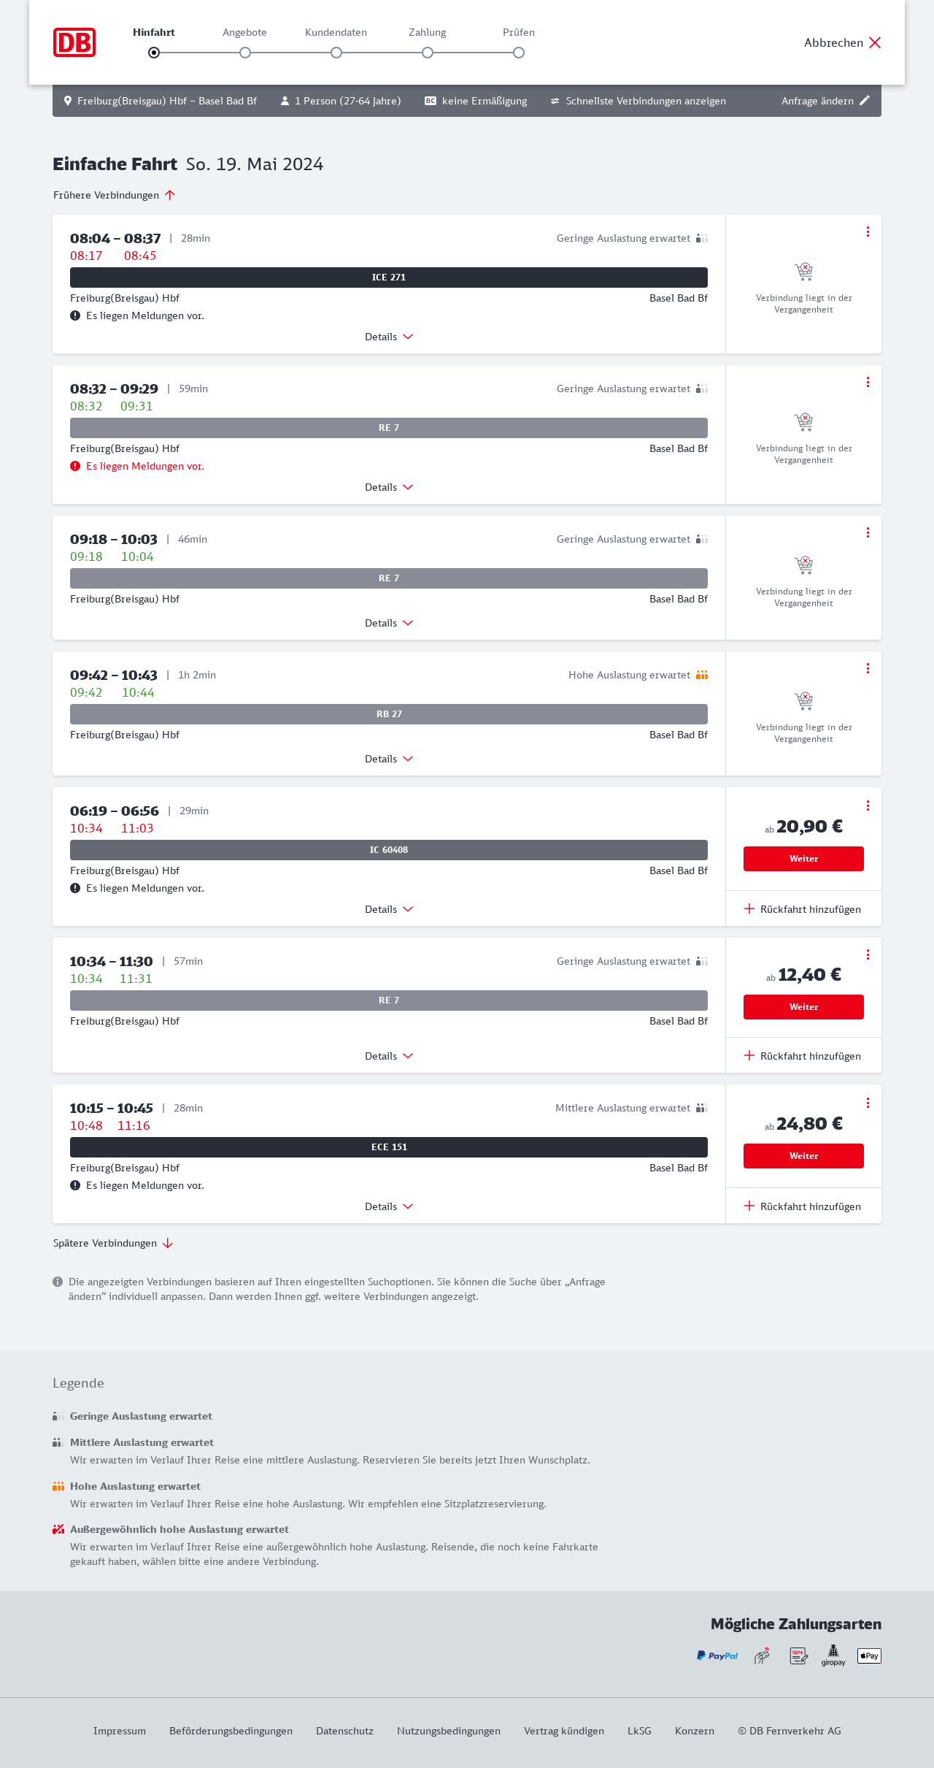This screenshot has width=934, height=1768.
Task: Load later connections via Spätere Verbindungen
Action: (x=113, y=1243)
